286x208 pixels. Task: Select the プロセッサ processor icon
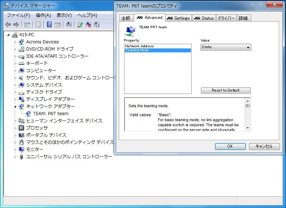pyautogui.click(x=21, y=128)
